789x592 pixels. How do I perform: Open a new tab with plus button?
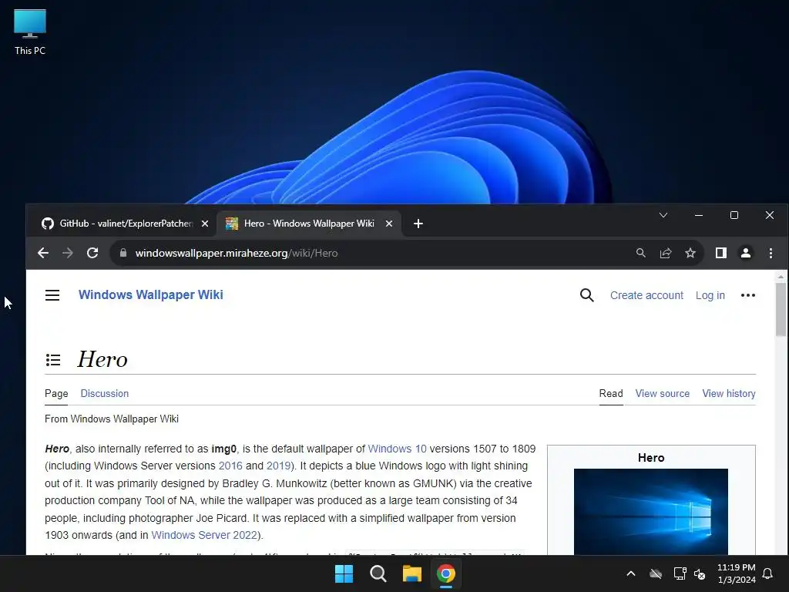(418, 224)
